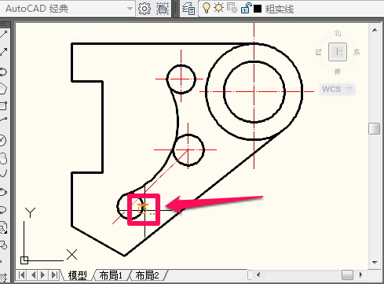Click the Draw toolbar grip handle
Image resolution: width=384 pixels, height=284 pixels.
pyautogui.click(x=3, y=25)
